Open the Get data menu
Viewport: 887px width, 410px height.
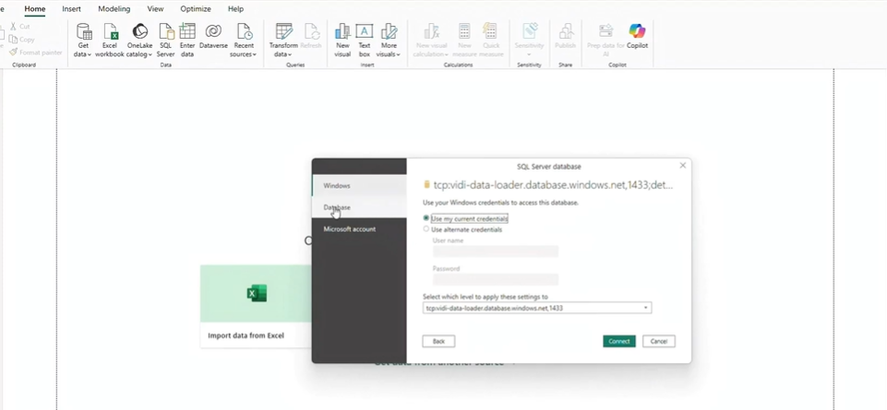(x=83, y=41)
